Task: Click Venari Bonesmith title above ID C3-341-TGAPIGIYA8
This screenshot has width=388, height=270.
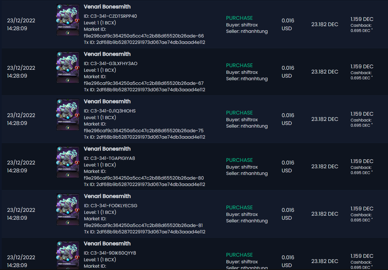Action: (x=107, y=149)
